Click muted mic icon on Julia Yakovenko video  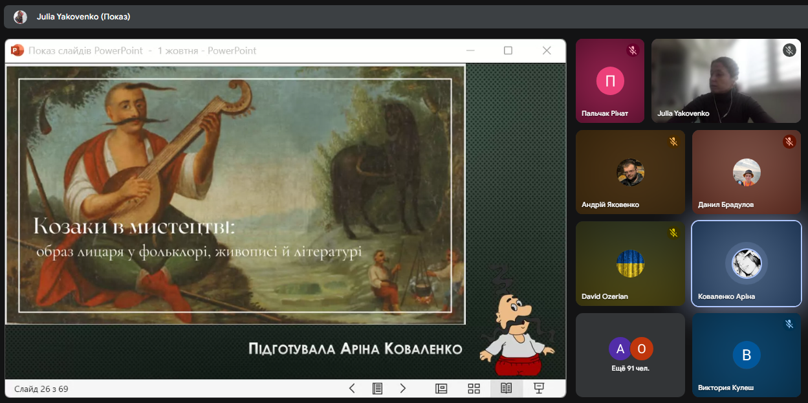tap(789, 50)
